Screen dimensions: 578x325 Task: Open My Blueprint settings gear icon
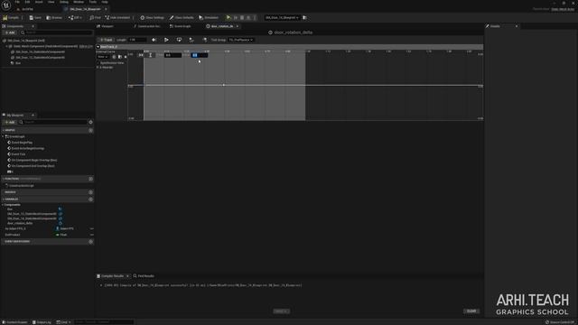click(90, 122)
